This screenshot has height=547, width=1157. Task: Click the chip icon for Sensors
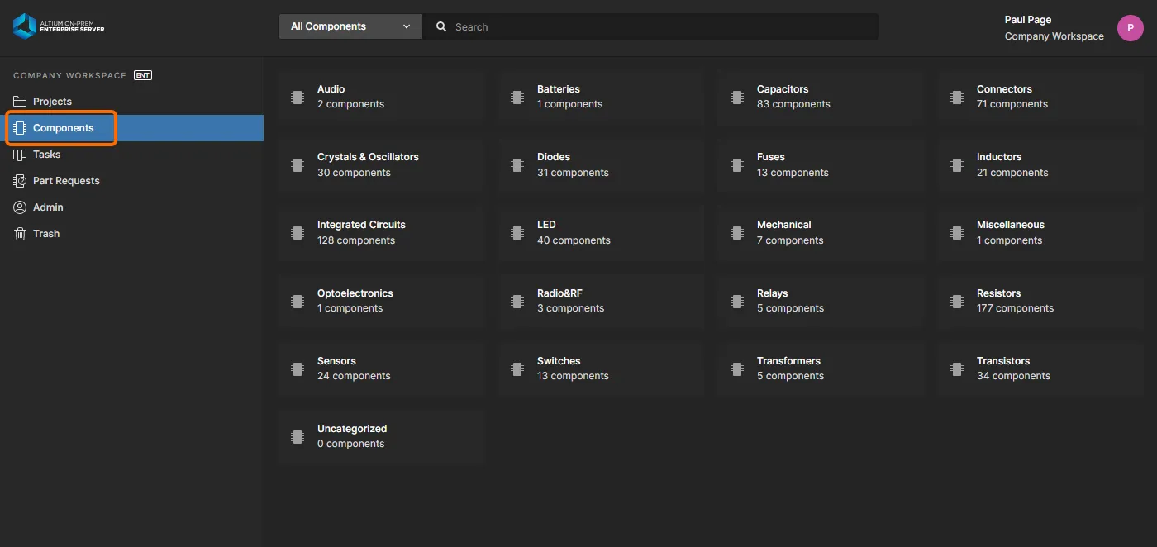coord(298,369)
